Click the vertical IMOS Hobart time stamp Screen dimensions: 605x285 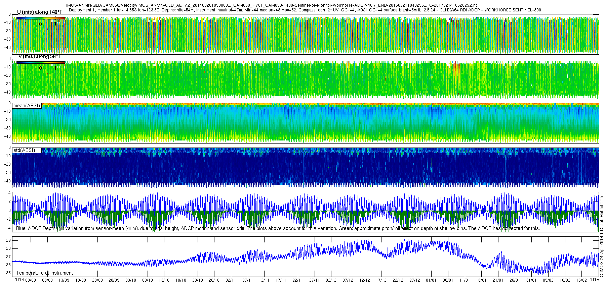click(602, 237)
